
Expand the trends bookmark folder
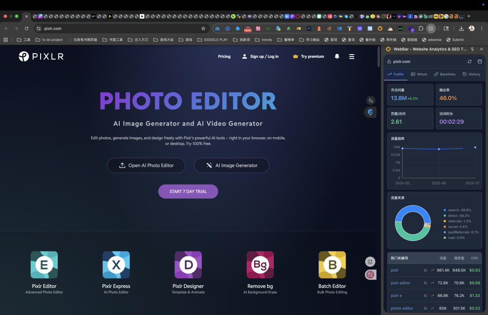(263, 40)
